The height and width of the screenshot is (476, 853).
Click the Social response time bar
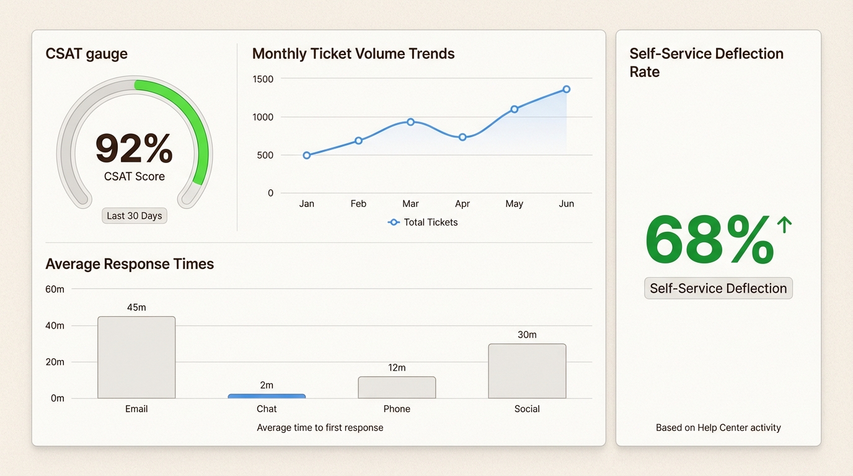tap(527, 371)
